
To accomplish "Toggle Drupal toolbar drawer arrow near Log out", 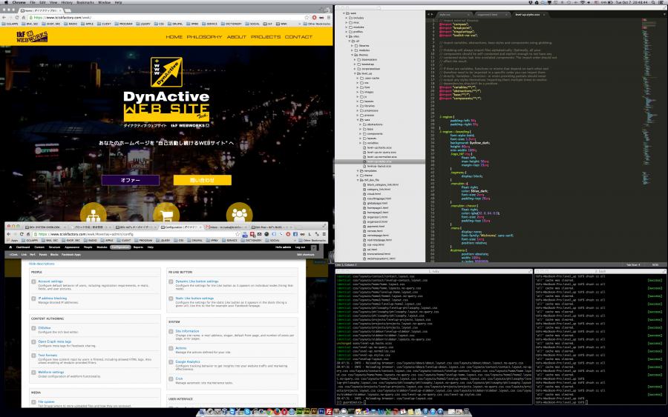I will 313,247.
